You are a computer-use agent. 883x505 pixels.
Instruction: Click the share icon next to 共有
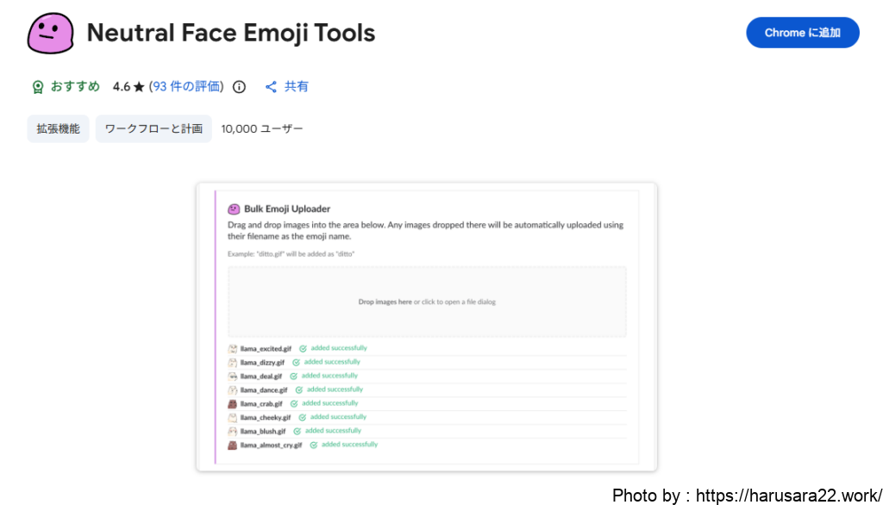pyautogui.click(x=271, y=87)
